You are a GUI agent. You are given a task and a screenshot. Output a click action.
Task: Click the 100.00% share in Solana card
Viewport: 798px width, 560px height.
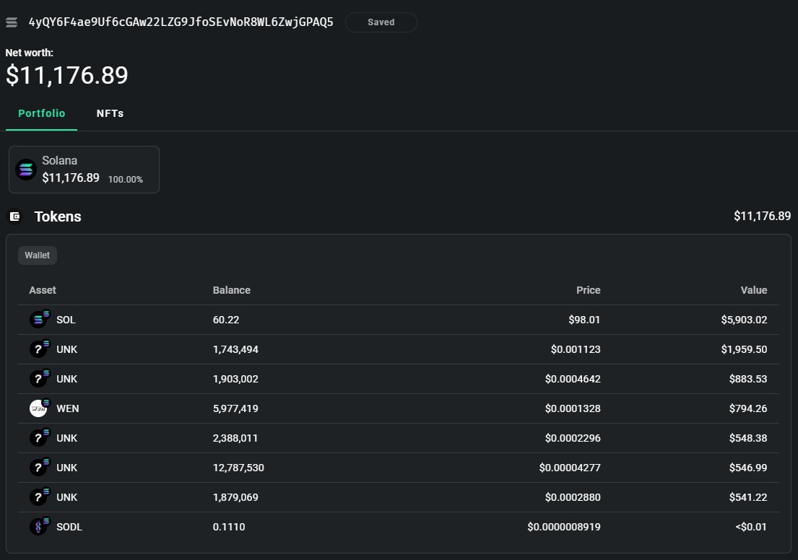(x=125, y=180)
